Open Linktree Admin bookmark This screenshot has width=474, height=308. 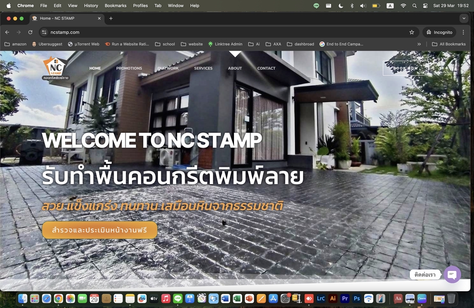225,44
